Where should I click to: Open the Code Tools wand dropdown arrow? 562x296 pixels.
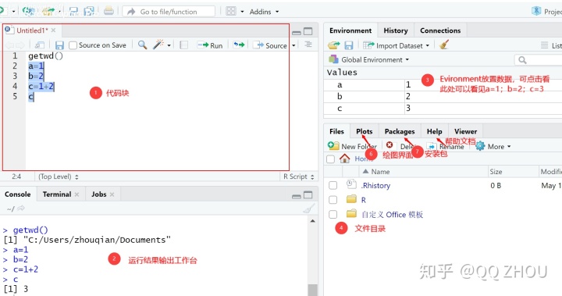tap(169, 45)
